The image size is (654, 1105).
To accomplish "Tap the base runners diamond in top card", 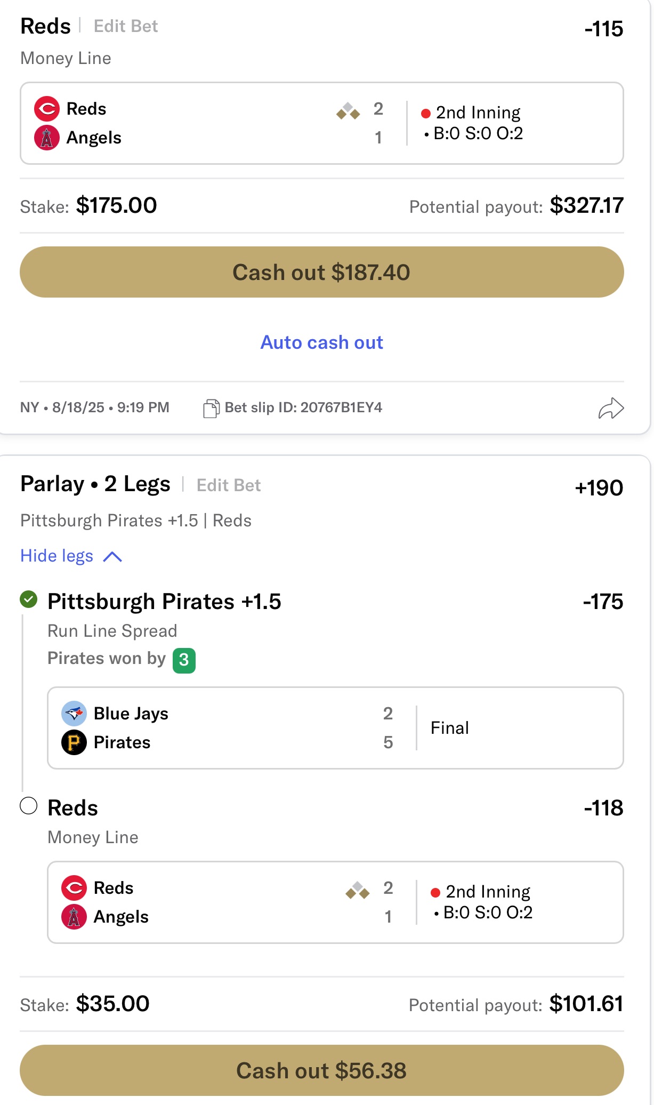I will (x=348, y=111).
